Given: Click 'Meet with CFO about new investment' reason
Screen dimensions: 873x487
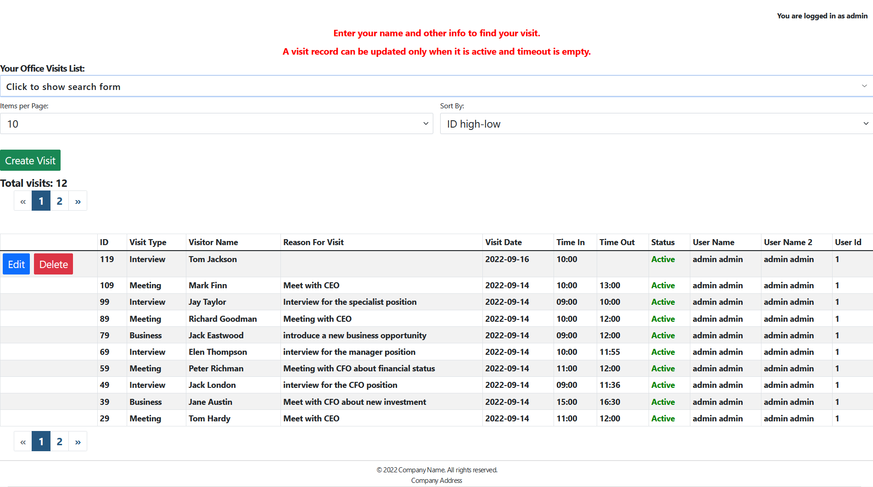Looking at the screenshot, I should click(354, 402).
